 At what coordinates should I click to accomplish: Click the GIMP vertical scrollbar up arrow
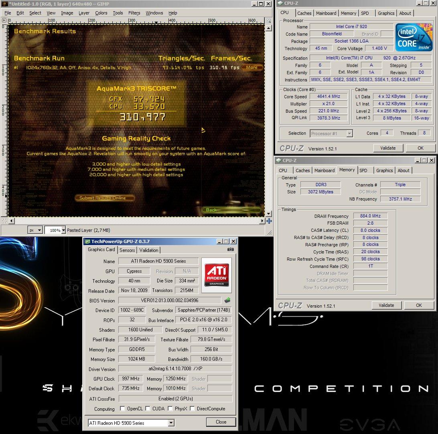269,28
